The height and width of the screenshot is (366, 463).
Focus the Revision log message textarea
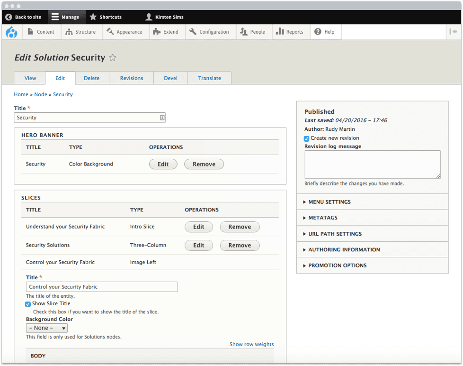pyautogui.click(x=373, y=165)
